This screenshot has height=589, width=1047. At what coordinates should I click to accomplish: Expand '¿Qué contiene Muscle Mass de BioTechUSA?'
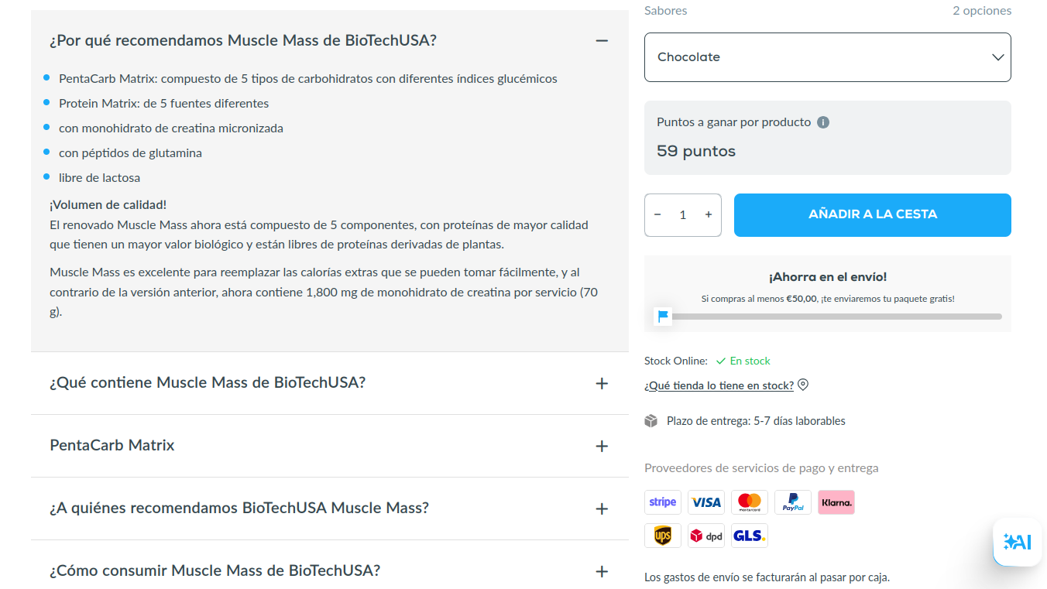602,383
